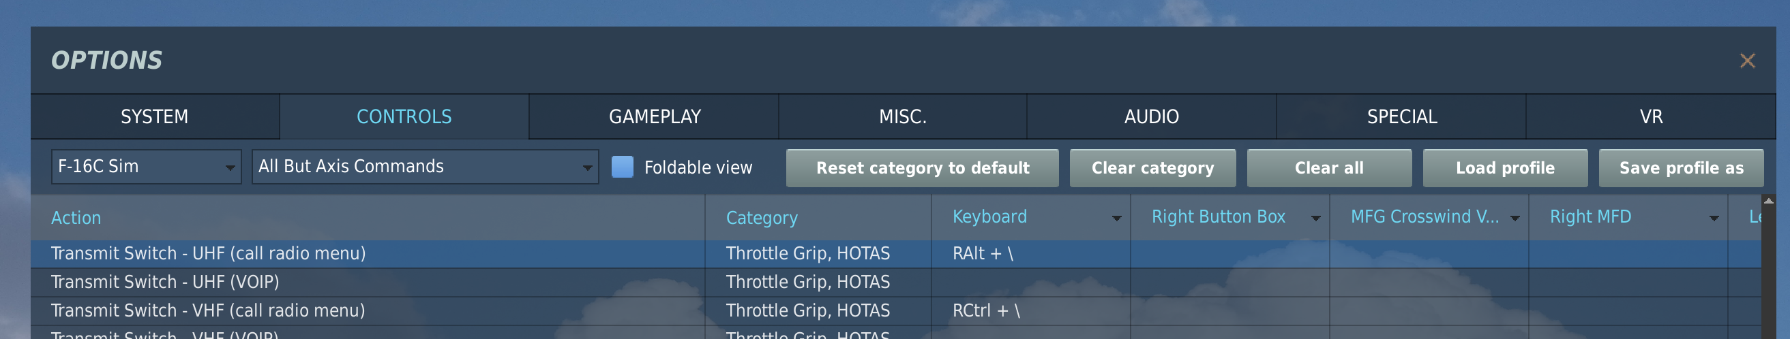Close the Options window with X

pos(1747,61)
